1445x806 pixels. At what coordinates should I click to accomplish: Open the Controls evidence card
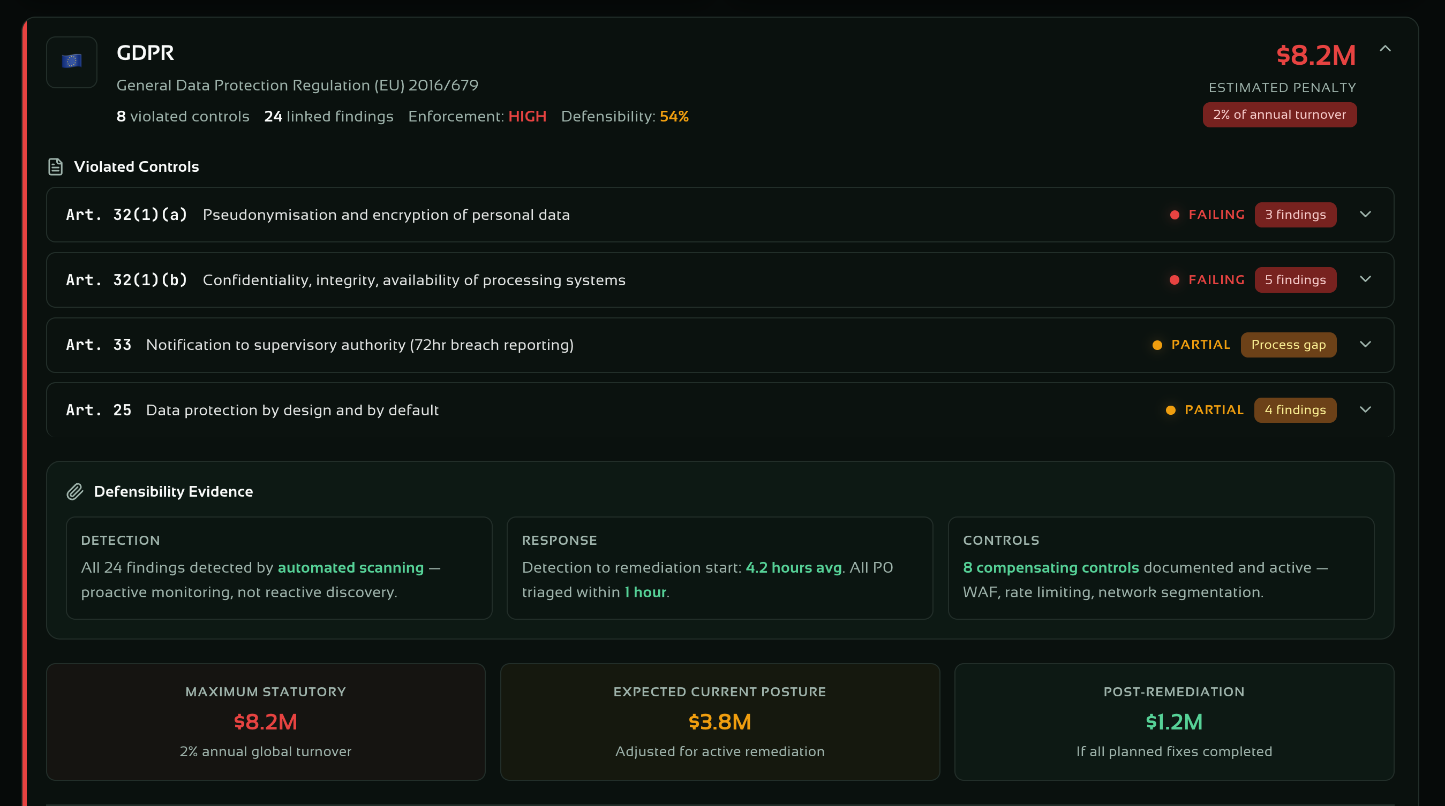coord(1161,568)
